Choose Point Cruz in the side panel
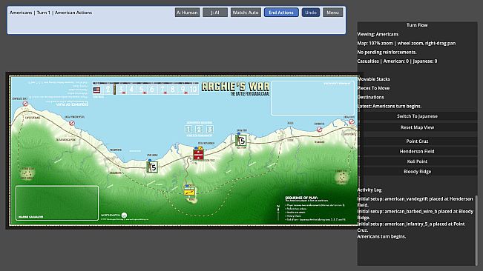 coord(417,141)
